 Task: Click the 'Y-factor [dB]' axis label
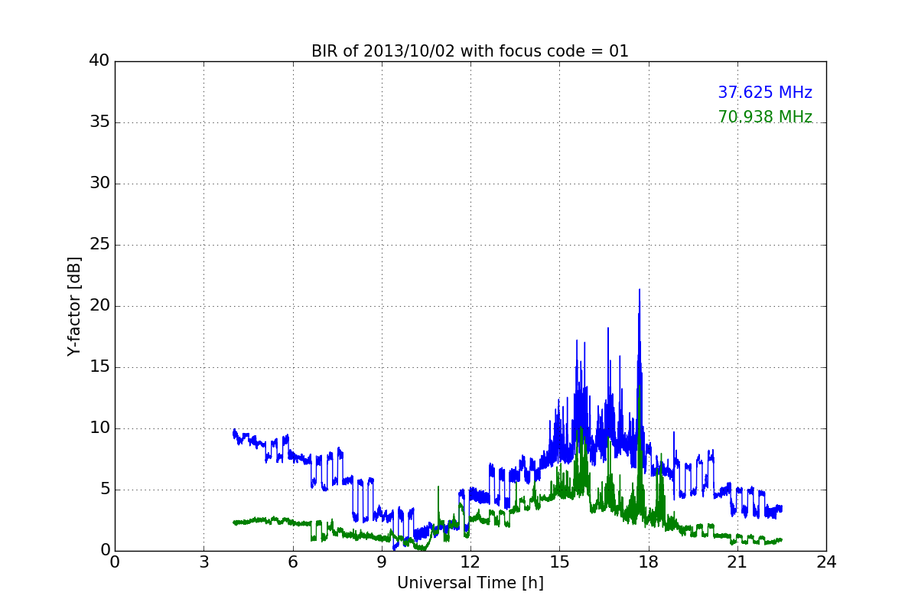click(74, 306)
